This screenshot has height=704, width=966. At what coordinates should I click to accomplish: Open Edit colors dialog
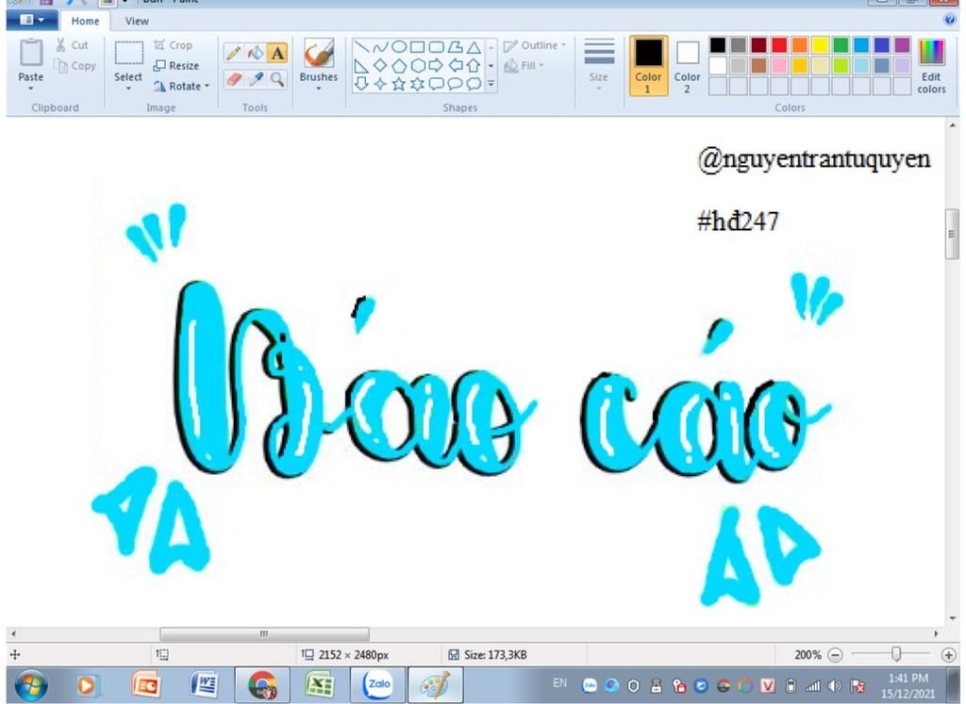tap(931, 66)
